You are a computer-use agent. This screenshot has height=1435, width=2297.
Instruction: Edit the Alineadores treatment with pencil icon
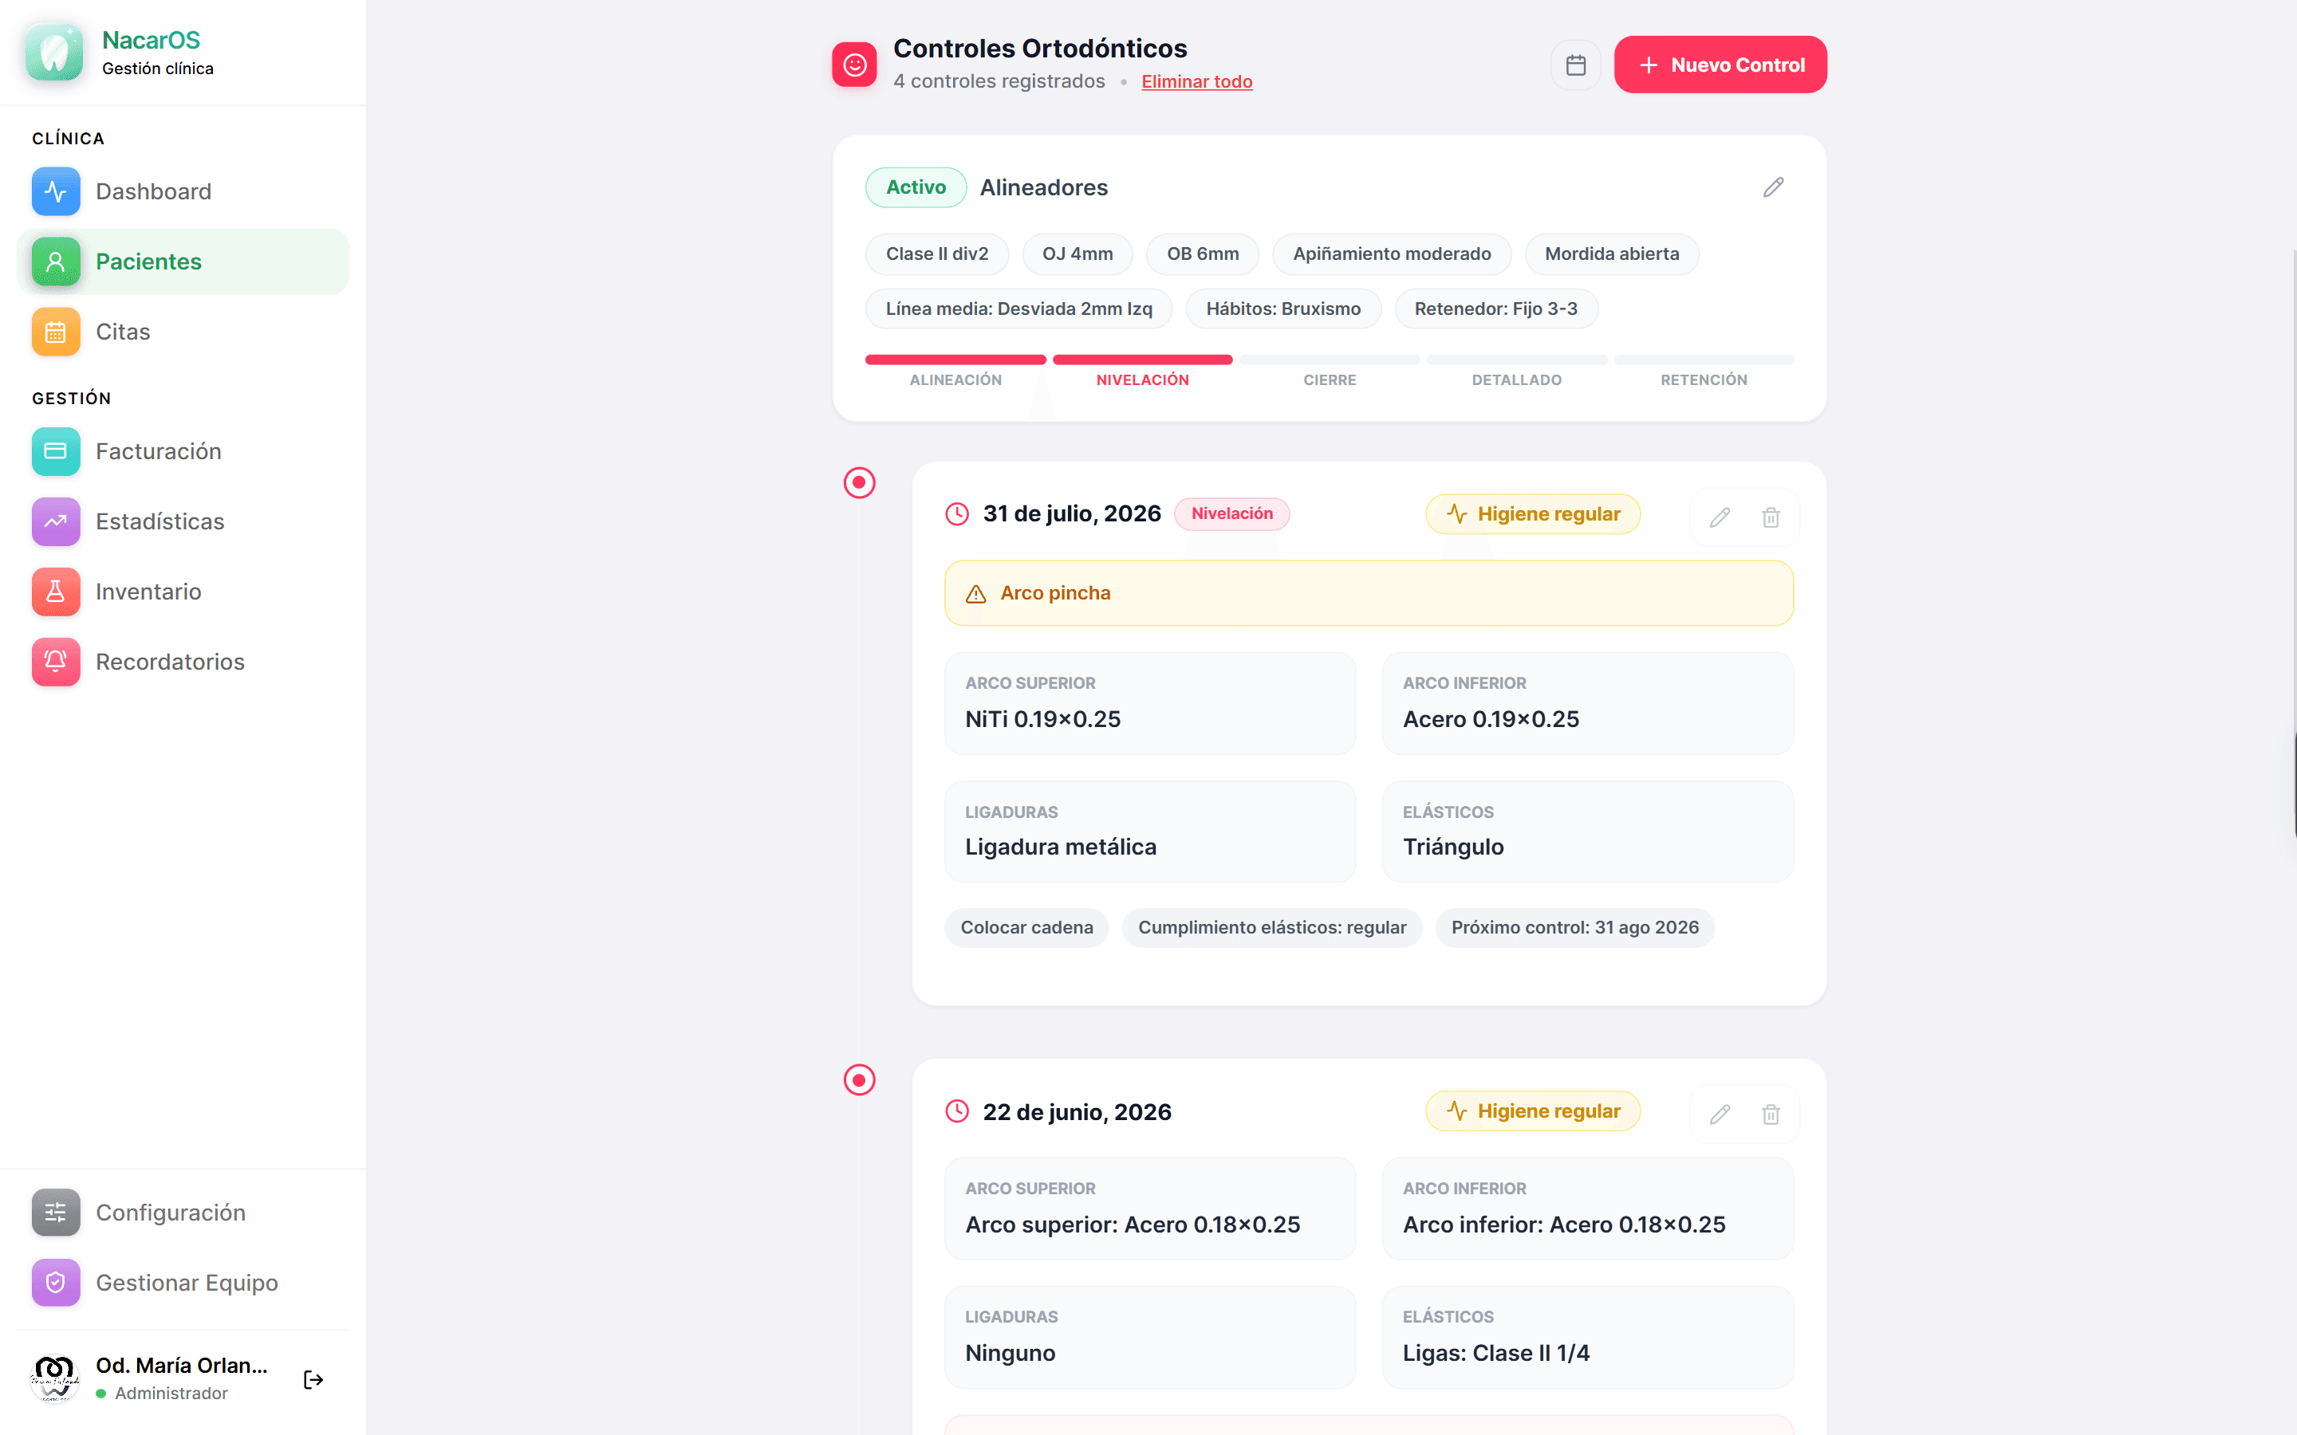pos(1773,187)
